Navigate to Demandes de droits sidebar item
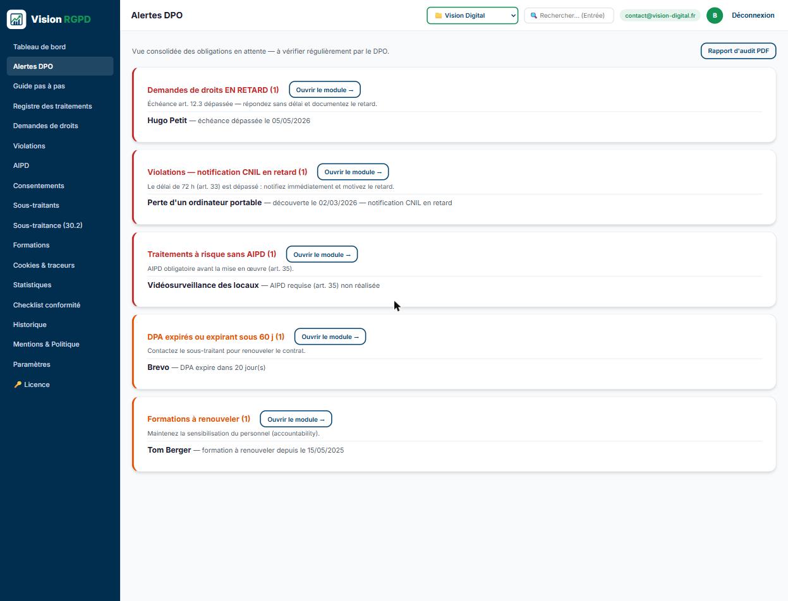The width and height of the screenshot is (788, 601). 60,126
